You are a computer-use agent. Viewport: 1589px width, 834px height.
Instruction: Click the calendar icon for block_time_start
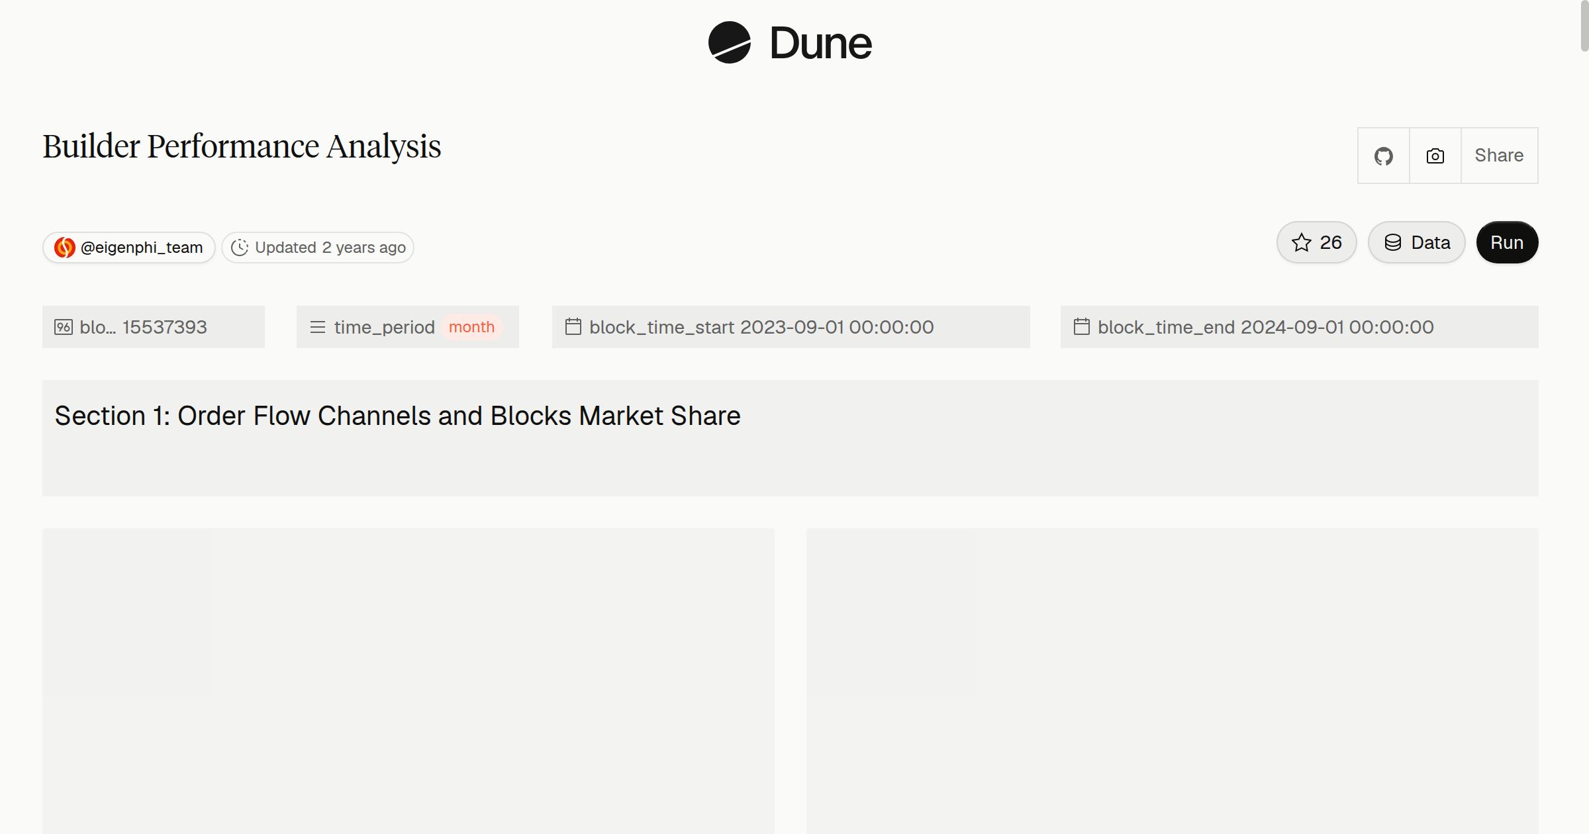(573, 326)
